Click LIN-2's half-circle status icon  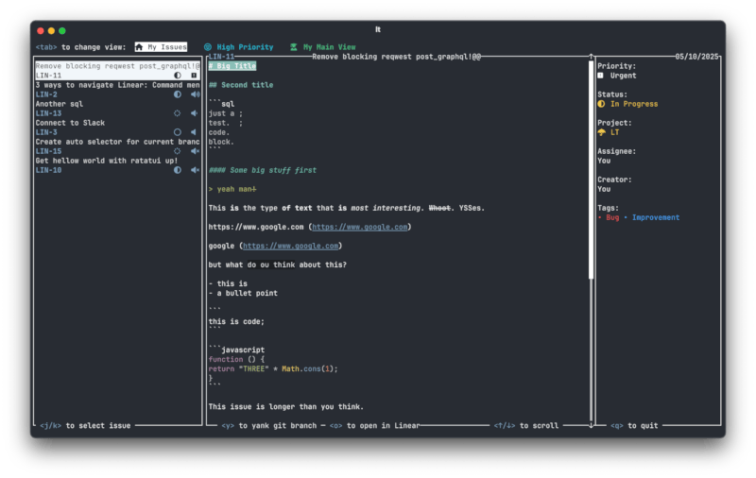pos(178,94)
